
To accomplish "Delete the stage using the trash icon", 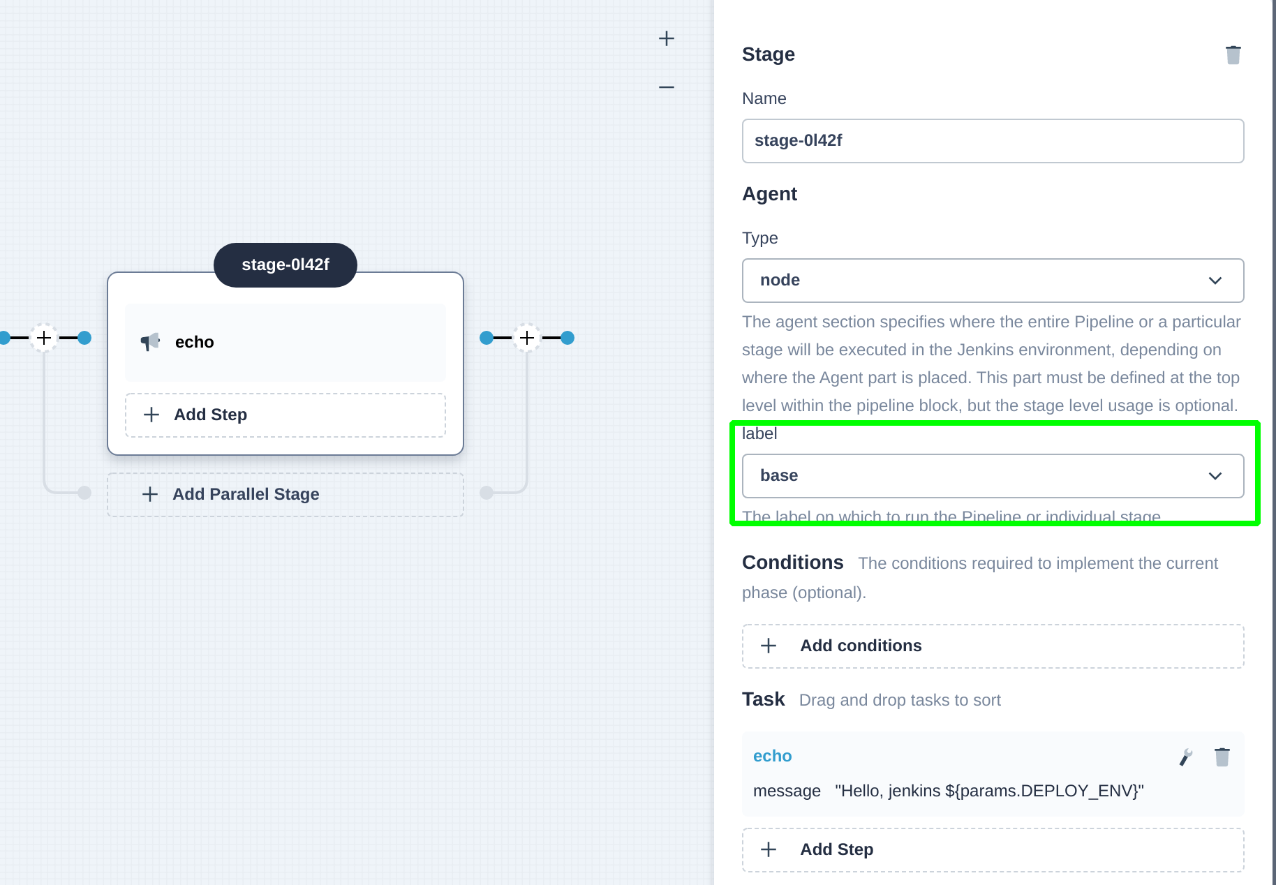I will (x=1233, y=54).
